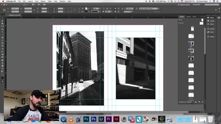Open the Type menu
The image size is (221, 124).
coord(37,1)
